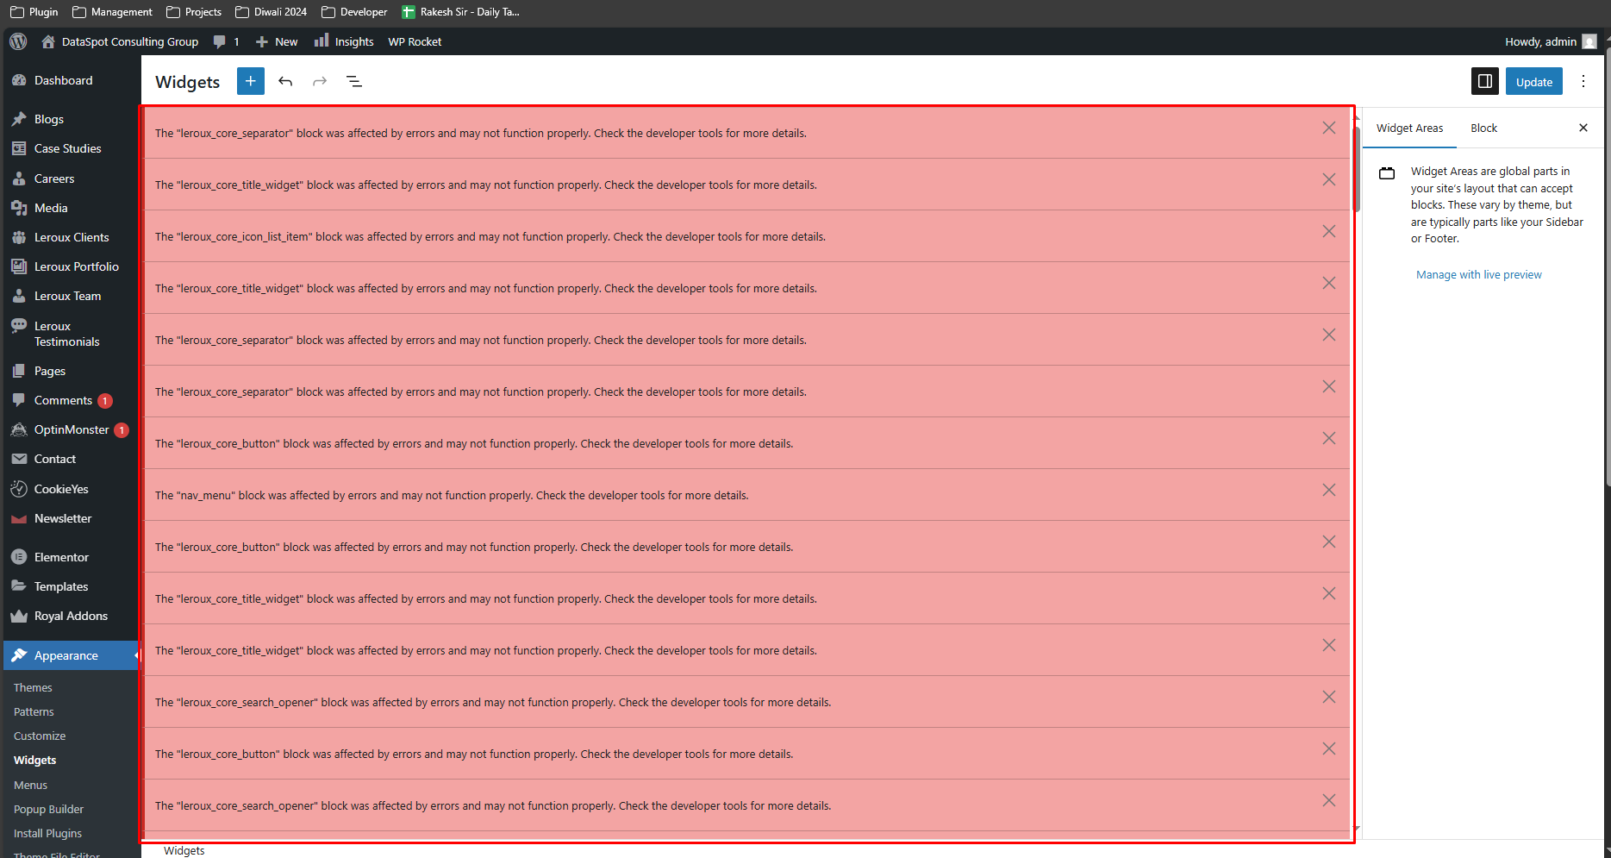Image resolution: width=1611 pixels, height=858 pixels.
Task: Switch to the Block tab
Action: pyautogui.click(x=1483, y=128)
